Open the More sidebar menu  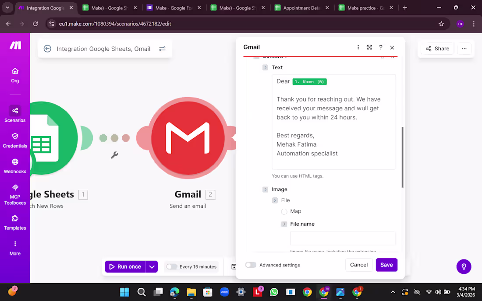click(x=15, y=248)
